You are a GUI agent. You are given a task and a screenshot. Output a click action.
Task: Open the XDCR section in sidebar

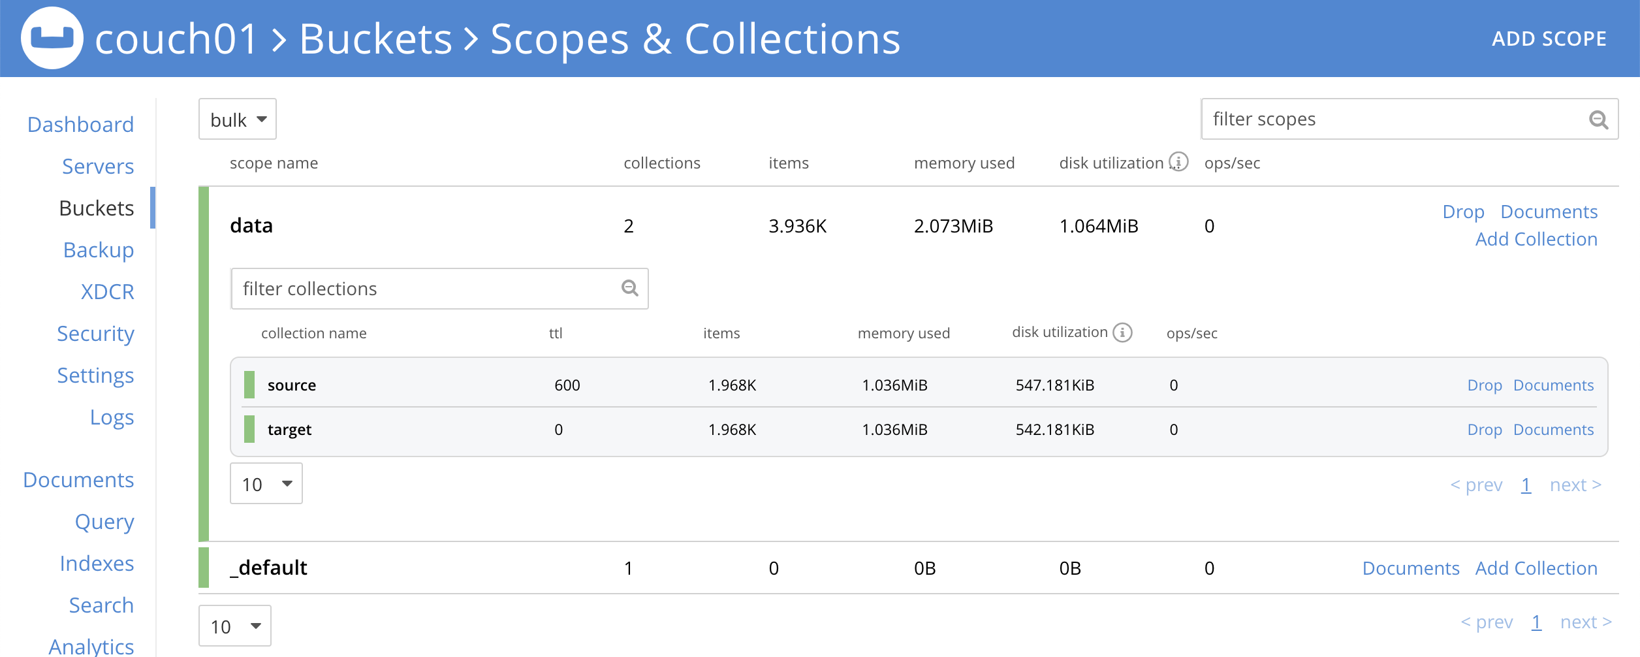(x=108, y=291)
